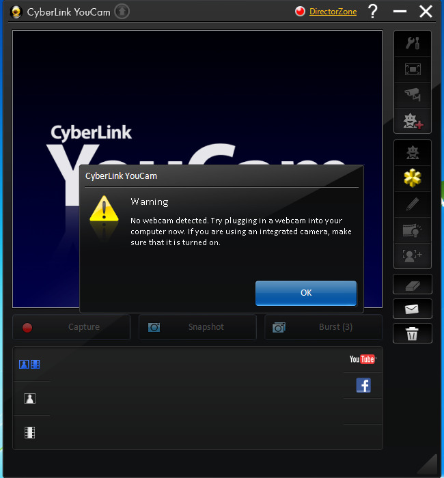444x478 pixels.
Task: Select the pencil drawing tool
Action: click(x=413, y=204)
